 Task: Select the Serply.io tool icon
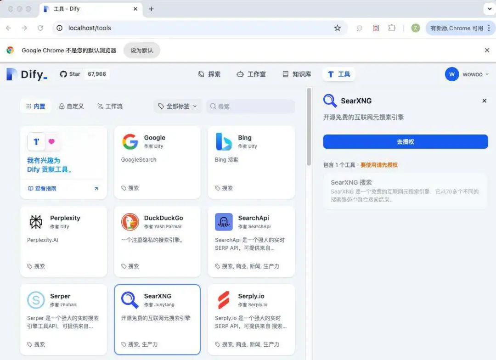point(224,300)
